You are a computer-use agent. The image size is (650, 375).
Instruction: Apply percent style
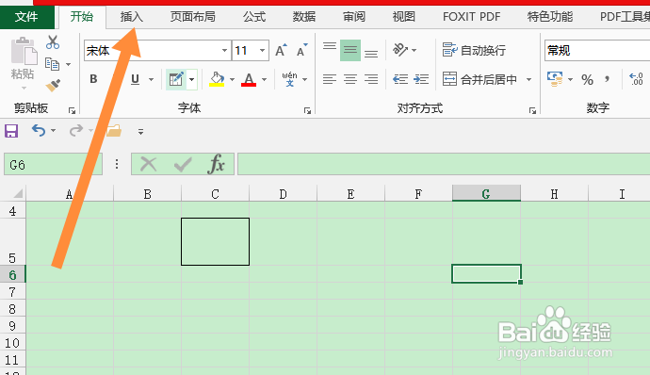(x=587, y=79)
